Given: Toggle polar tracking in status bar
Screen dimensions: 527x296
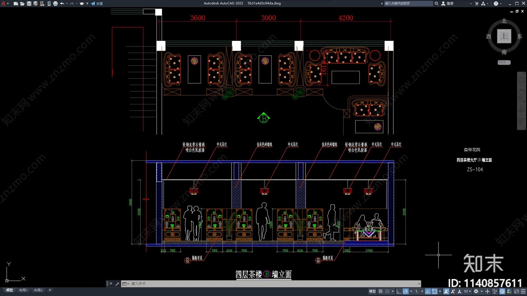Looking at the screenshot, I should point(406,291).
